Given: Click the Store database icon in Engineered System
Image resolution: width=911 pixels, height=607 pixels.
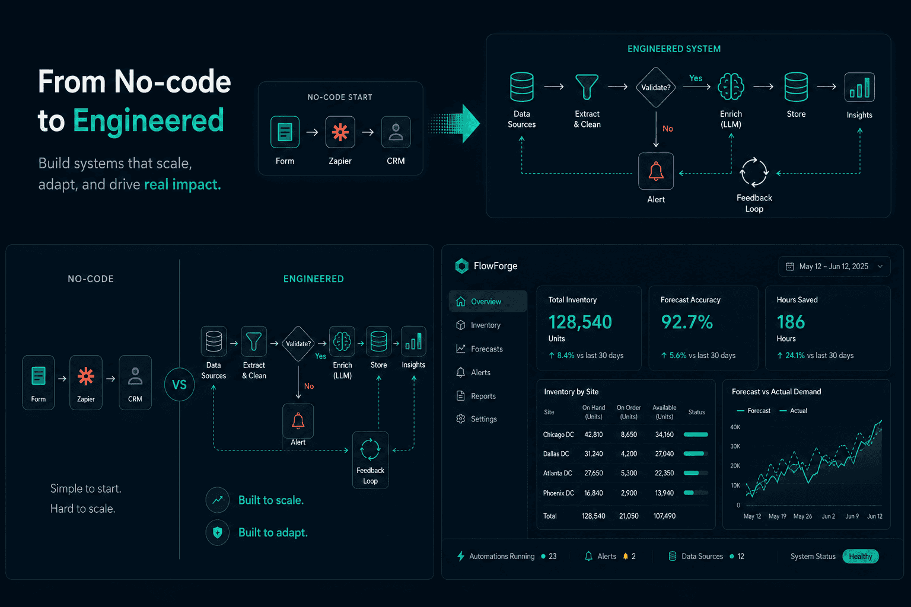Looking at the screenshot, I should pos(796,87).
